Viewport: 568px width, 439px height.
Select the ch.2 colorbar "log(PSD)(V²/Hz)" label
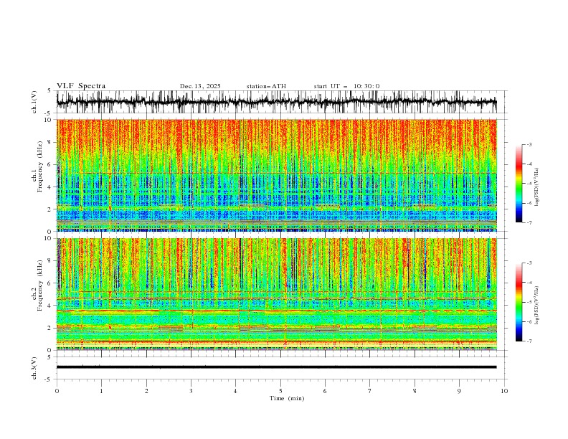(537, 306)
